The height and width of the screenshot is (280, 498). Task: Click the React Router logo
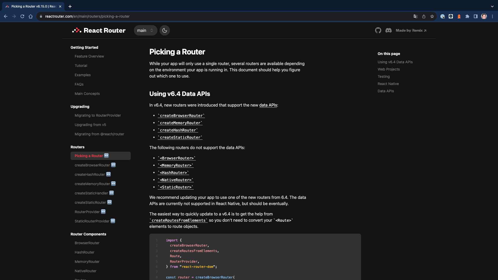99,30
